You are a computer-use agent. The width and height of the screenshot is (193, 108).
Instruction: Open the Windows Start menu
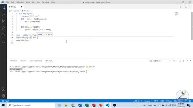[x=3, y=105]
